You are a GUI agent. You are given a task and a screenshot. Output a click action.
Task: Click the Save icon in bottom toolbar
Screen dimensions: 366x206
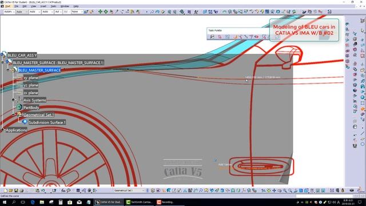click(x=16, y=191)
